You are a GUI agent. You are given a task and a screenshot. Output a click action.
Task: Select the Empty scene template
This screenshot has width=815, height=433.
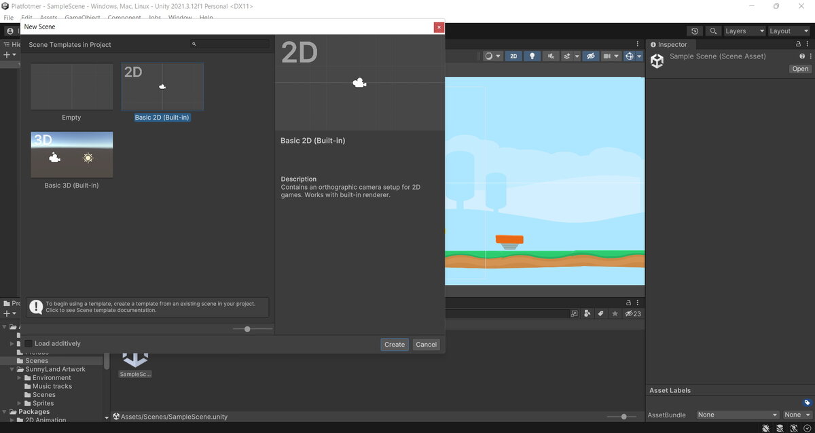[71, 92]
